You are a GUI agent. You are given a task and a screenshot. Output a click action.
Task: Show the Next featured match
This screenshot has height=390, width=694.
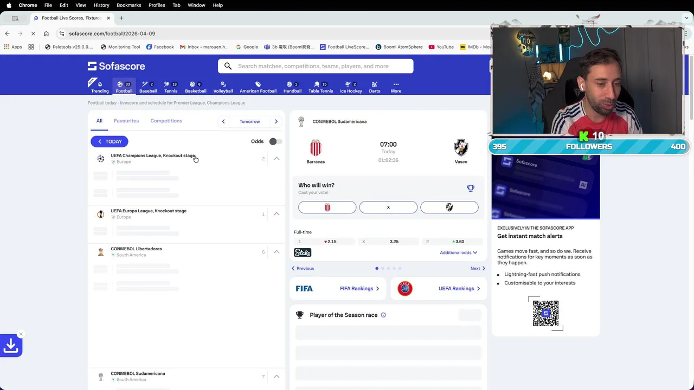[x=478, y=268]
